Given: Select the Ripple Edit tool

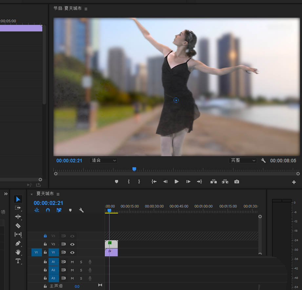Looking at the screenshot, I should pyautogui.click(x=18, y=217).
